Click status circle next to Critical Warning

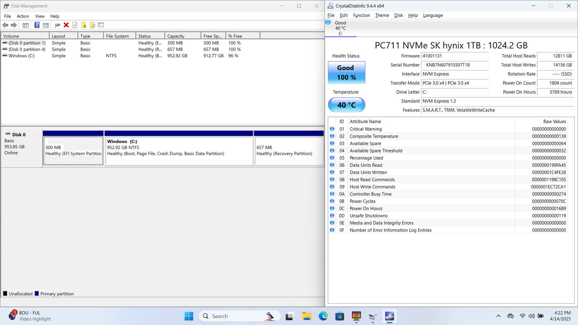pyautogui.click(x=332, y=129)
